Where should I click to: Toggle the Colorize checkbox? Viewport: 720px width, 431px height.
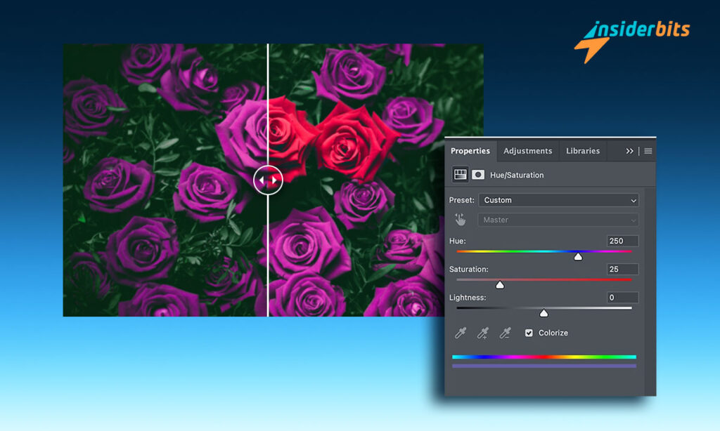point(529,333)
